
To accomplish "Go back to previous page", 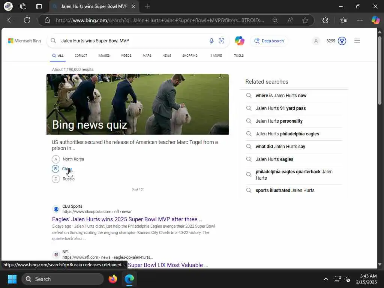I will tap(10, 20).
